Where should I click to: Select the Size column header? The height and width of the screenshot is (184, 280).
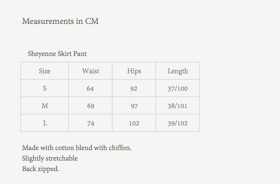point(45,71)
